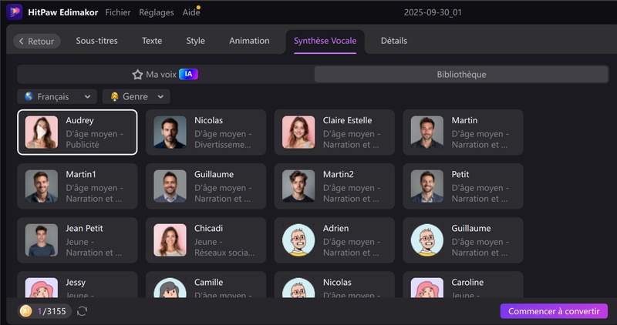This screenshot has height=325, width=617.
Task: Click Commencer à convertir button
Action: click(x=553, y=311)
